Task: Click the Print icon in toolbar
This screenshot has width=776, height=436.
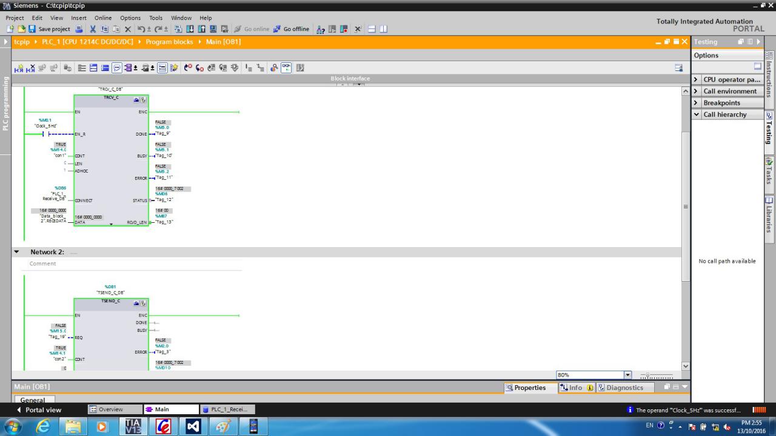Action: coord(80,29)
